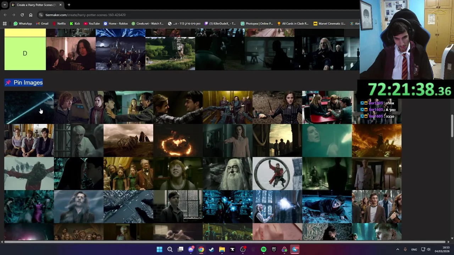Open the Gmail bookmark
454x255 pixels.
pos(42,23)
